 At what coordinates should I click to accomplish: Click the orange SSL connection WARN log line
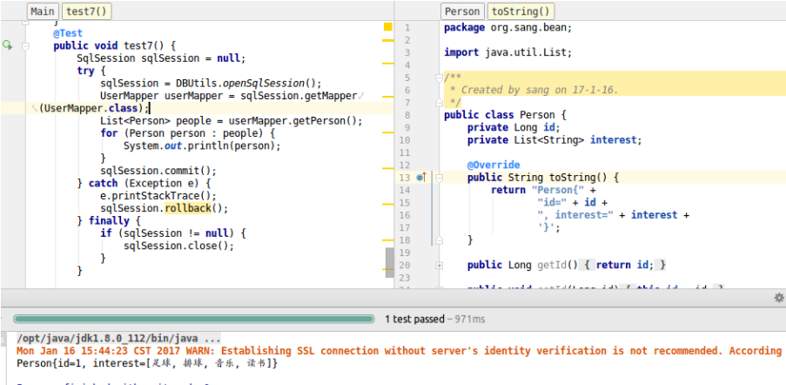399,351
